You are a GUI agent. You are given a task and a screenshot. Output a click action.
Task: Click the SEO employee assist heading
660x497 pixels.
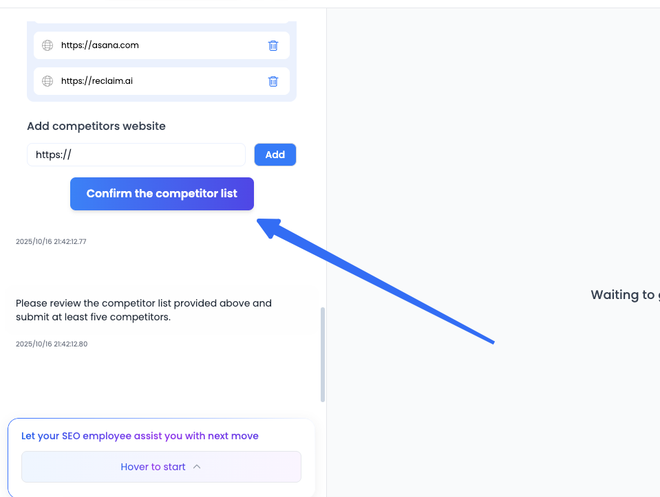coord(140,436)
